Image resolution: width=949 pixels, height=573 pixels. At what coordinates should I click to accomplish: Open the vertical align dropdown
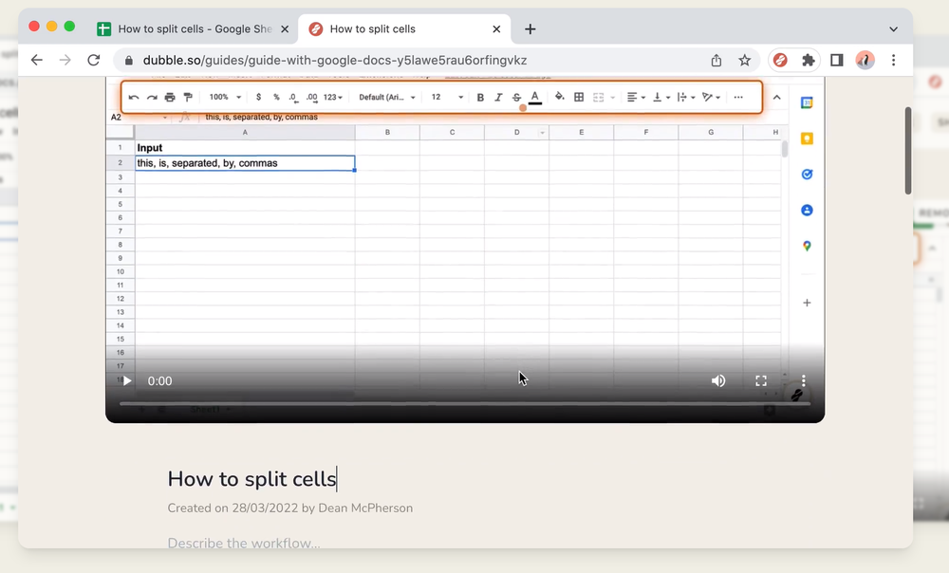point(661,98)
